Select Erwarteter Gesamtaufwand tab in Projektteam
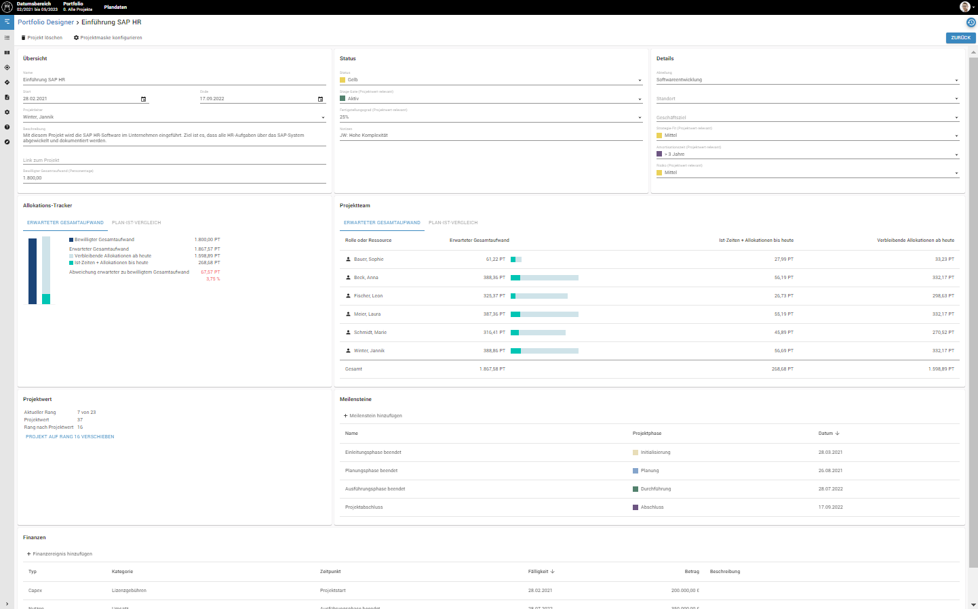Screen dimensions: 978x609 click(x=382, y=223)
